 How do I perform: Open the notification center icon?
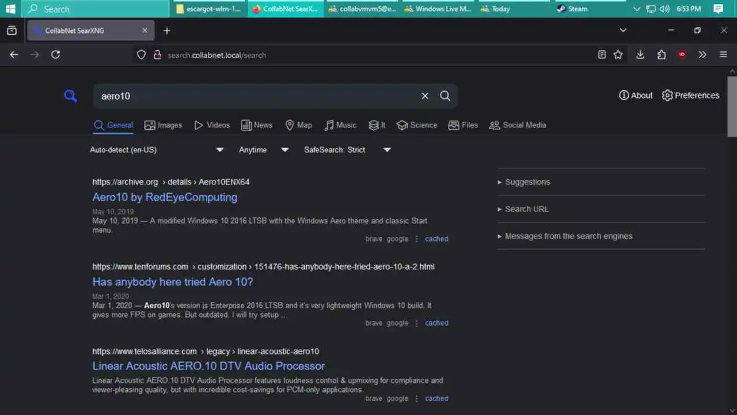(718, 9)
